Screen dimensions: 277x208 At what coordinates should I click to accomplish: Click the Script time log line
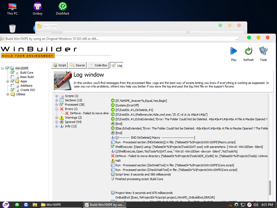coord(143,174)
